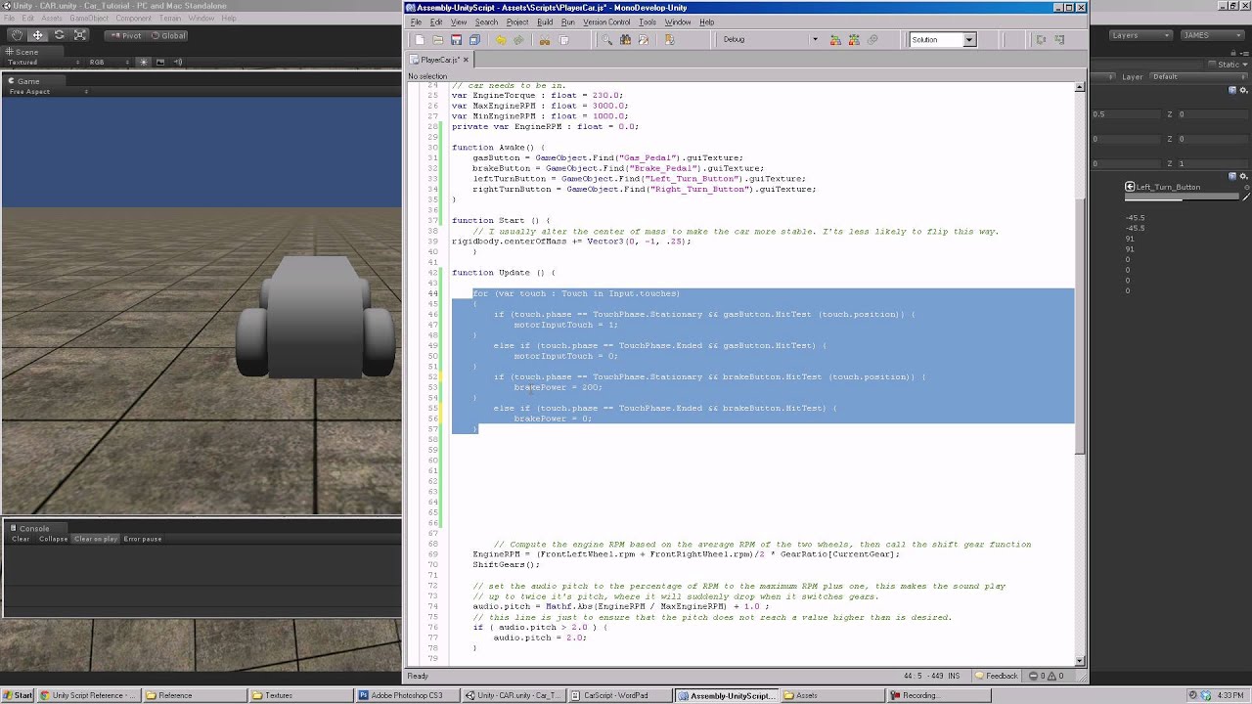Open the Solution layout combo box
This screenshot has width=1252, height=704.
942,40
